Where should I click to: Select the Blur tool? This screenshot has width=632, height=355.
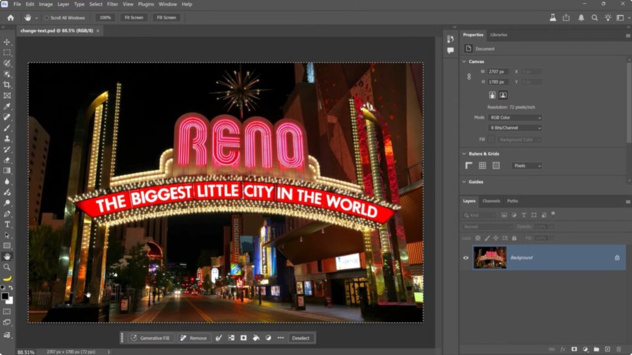tap(7, 182)
